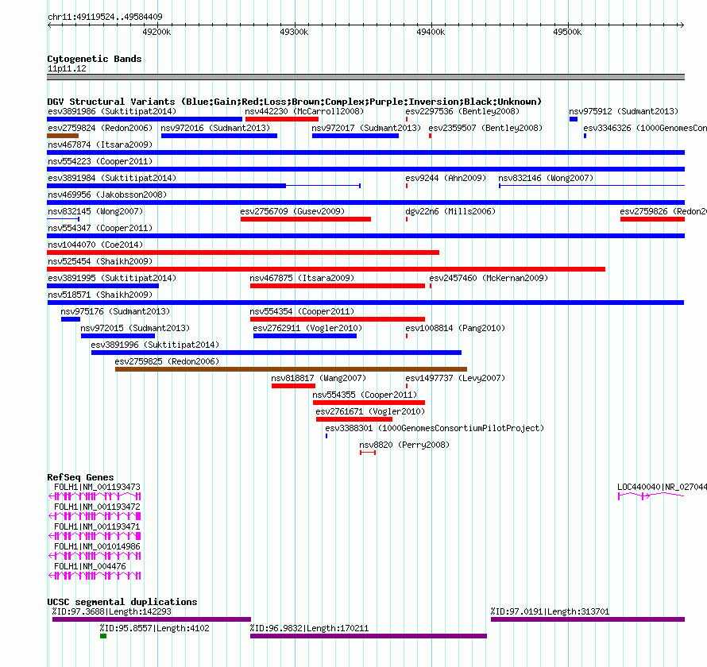Viewport: 707px width, 667px height.
Task: Select esv2759825 (Redon2006) complex variant
Action: click(291, 369)
